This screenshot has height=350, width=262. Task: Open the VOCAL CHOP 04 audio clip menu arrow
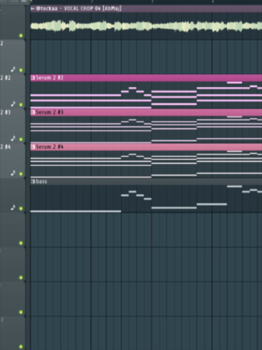[x=33, y=9]
